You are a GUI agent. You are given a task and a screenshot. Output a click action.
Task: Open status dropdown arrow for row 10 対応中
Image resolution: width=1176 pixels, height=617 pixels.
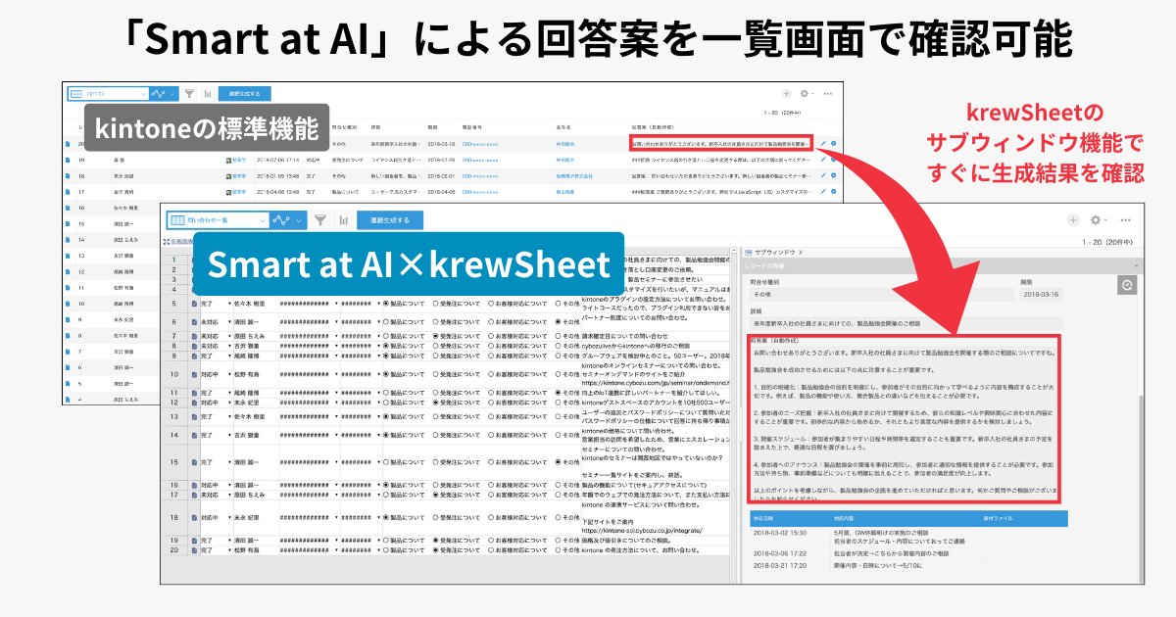227,374
